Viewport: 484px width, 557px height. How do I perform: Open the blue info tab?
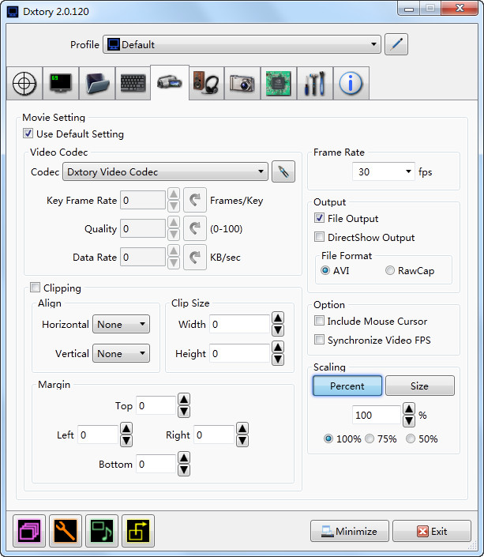[x=351, y=83]
